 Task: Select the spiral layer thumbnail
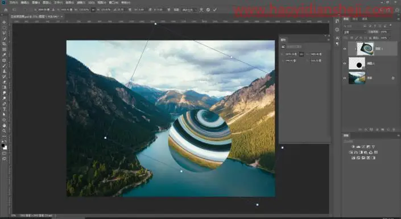click(x=365, y=48)
